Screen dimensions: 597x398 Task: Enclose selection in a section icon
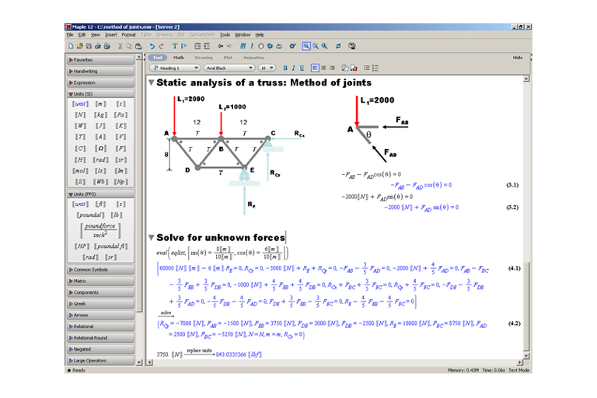[197, 46]
